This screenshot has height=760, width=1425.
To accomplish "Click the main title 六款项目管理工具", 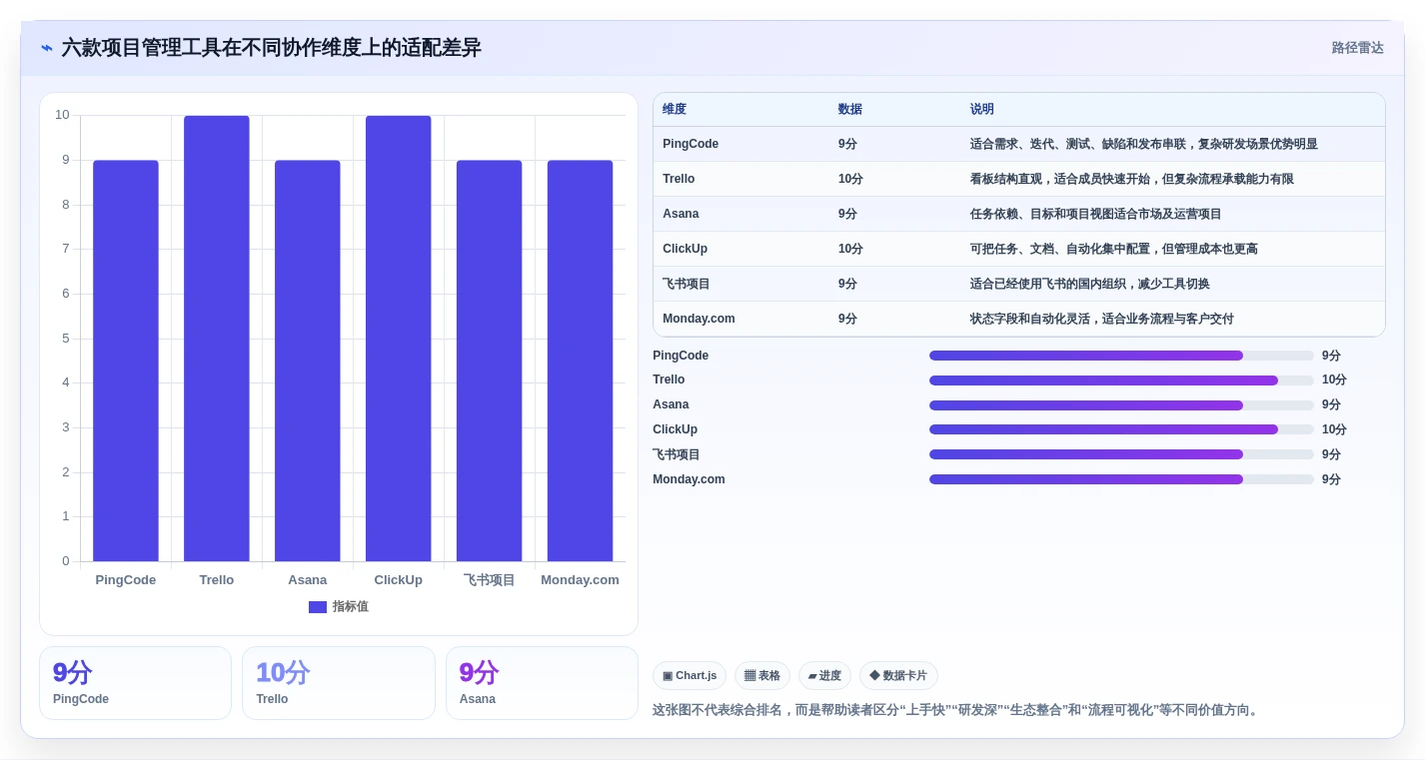I will click(x=271, y=48).
